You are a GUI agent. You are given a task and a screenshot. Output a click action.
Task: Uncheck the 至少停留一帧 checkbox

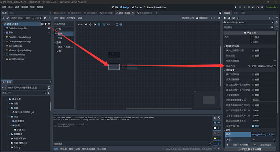point(252,126)
